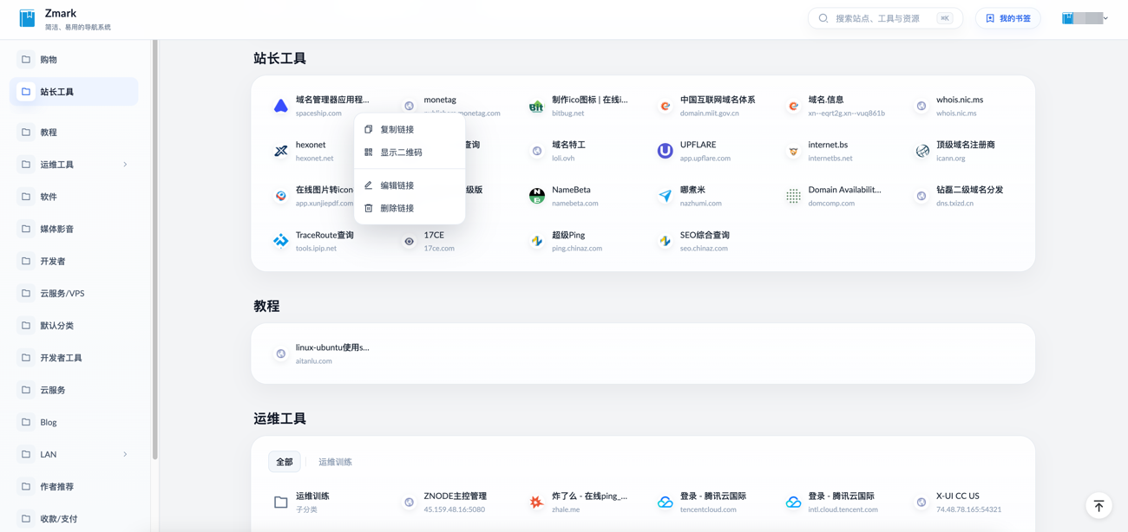
Task: Open 我的书签 button
Action: [1008, 18]
